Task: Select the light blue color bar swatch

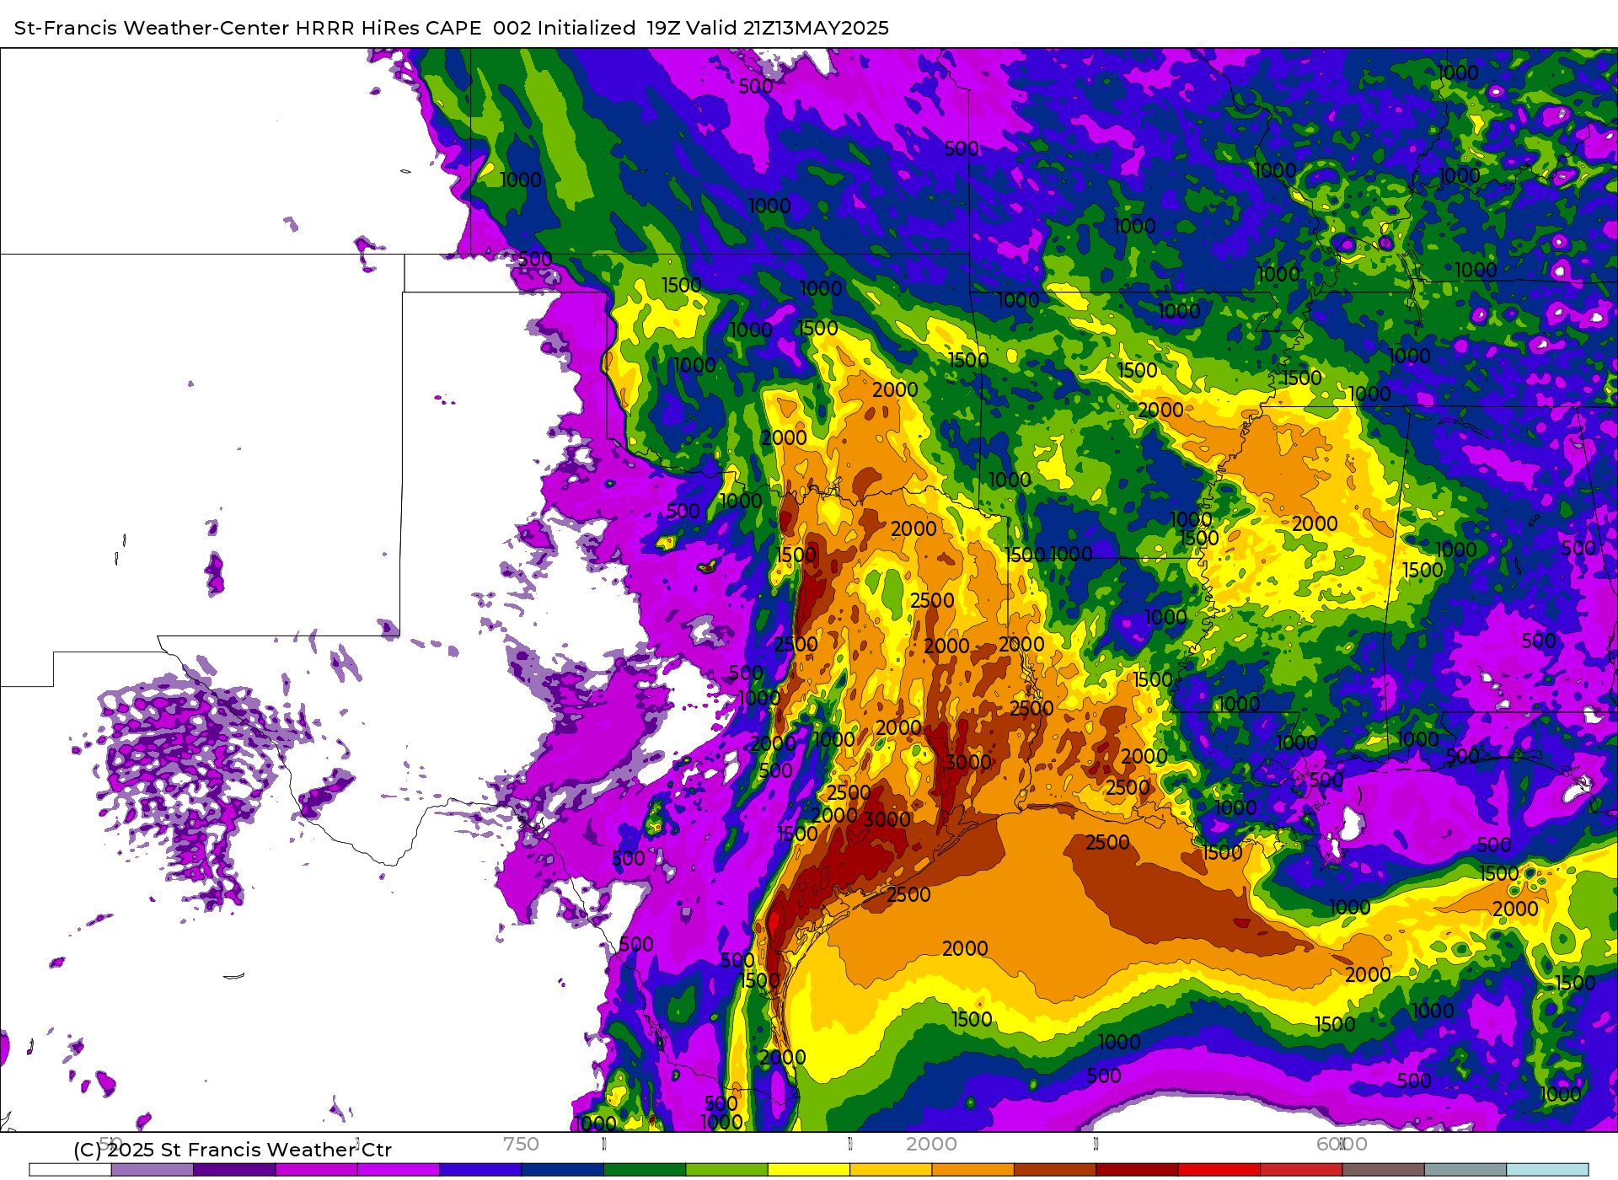Action: click(1547, 1170)
